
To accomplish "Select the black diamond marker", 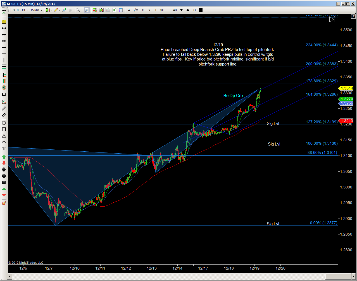I will (x=4, y=169).
